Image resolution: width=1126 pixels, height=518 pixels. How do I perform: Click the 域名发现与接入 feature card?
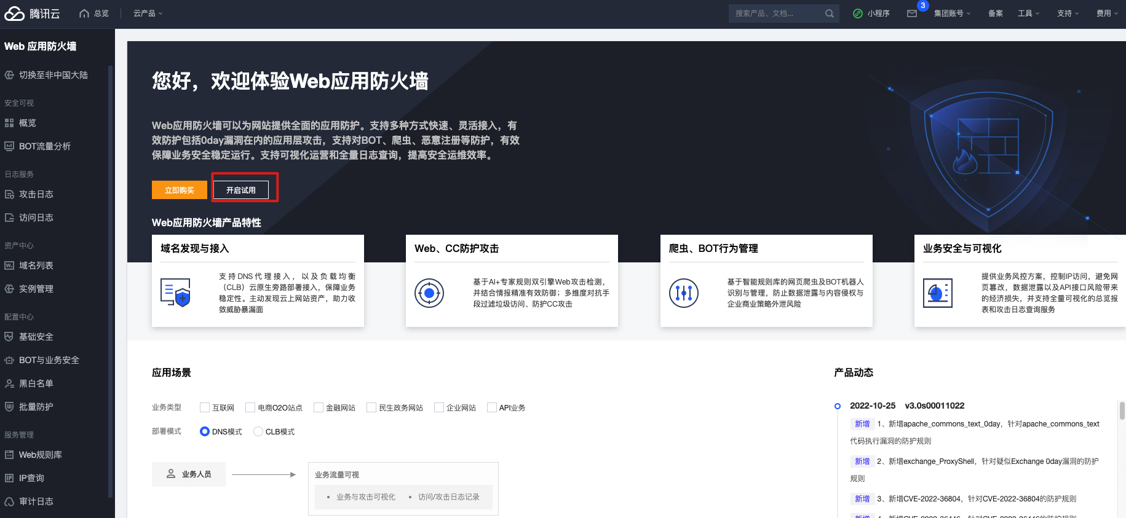click(x=258, y=281)
